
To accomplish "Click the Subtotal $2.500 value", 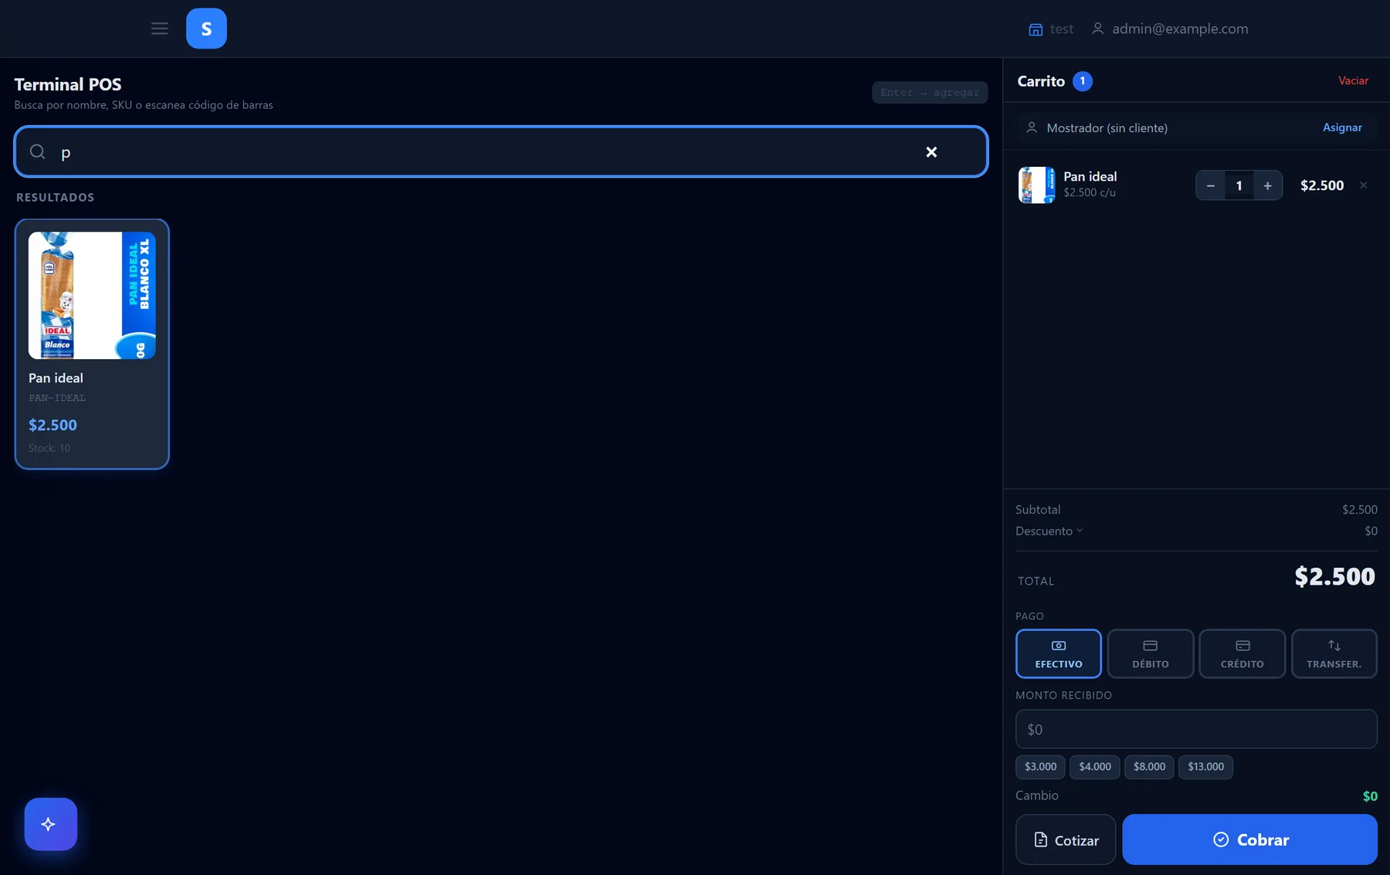I will pos(1359,510).
